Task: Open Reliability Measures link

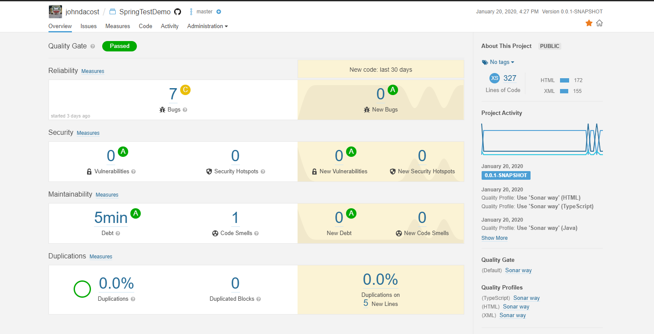Action: point(93,71)
